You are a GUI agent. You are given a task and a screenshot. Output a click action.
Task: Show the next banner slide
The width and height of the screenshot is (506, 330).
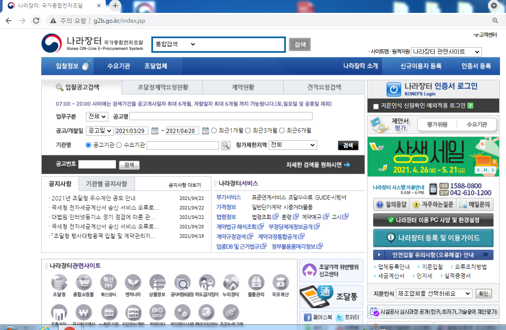click(x=493, y=170)
